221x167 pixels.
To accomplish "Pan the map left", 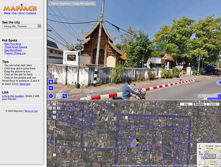I will (50, 108).
